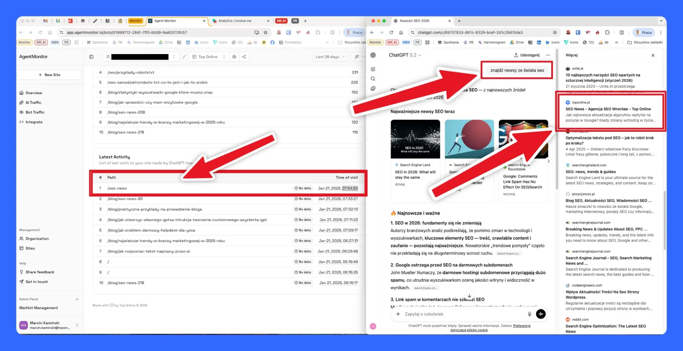Open the three-dot menu beside Udostępnij
Image resolution: width=683 pixels, height=351 pixels.
point(548,55)
